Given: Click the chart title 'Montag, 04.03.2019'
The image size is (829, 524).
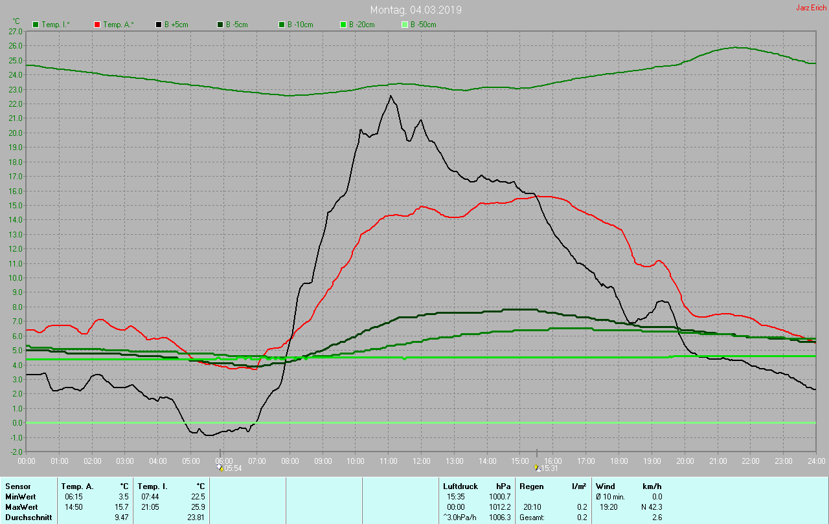Looking at the screenshot, I should [416, 10].
